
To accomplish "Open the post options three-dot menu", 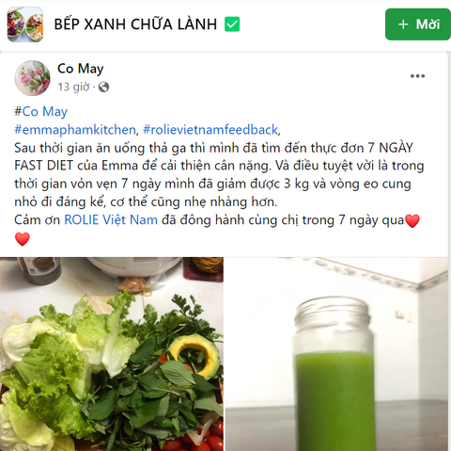I will (417, 76).
